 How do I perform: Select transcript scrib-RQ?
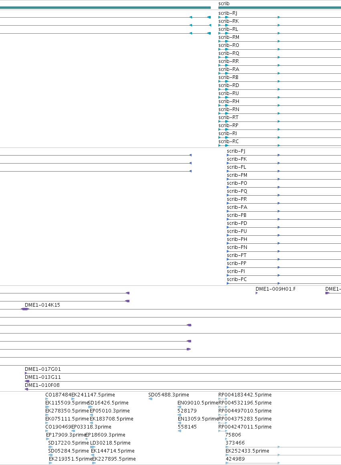(229, 53)
